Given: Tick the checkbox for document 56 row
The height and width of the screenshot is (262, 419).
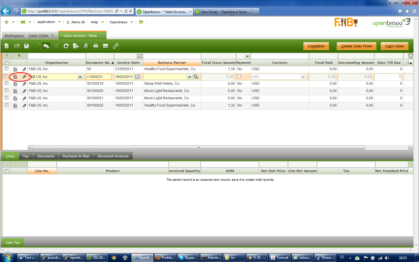Looking at the screenshot, I should 7,69.
